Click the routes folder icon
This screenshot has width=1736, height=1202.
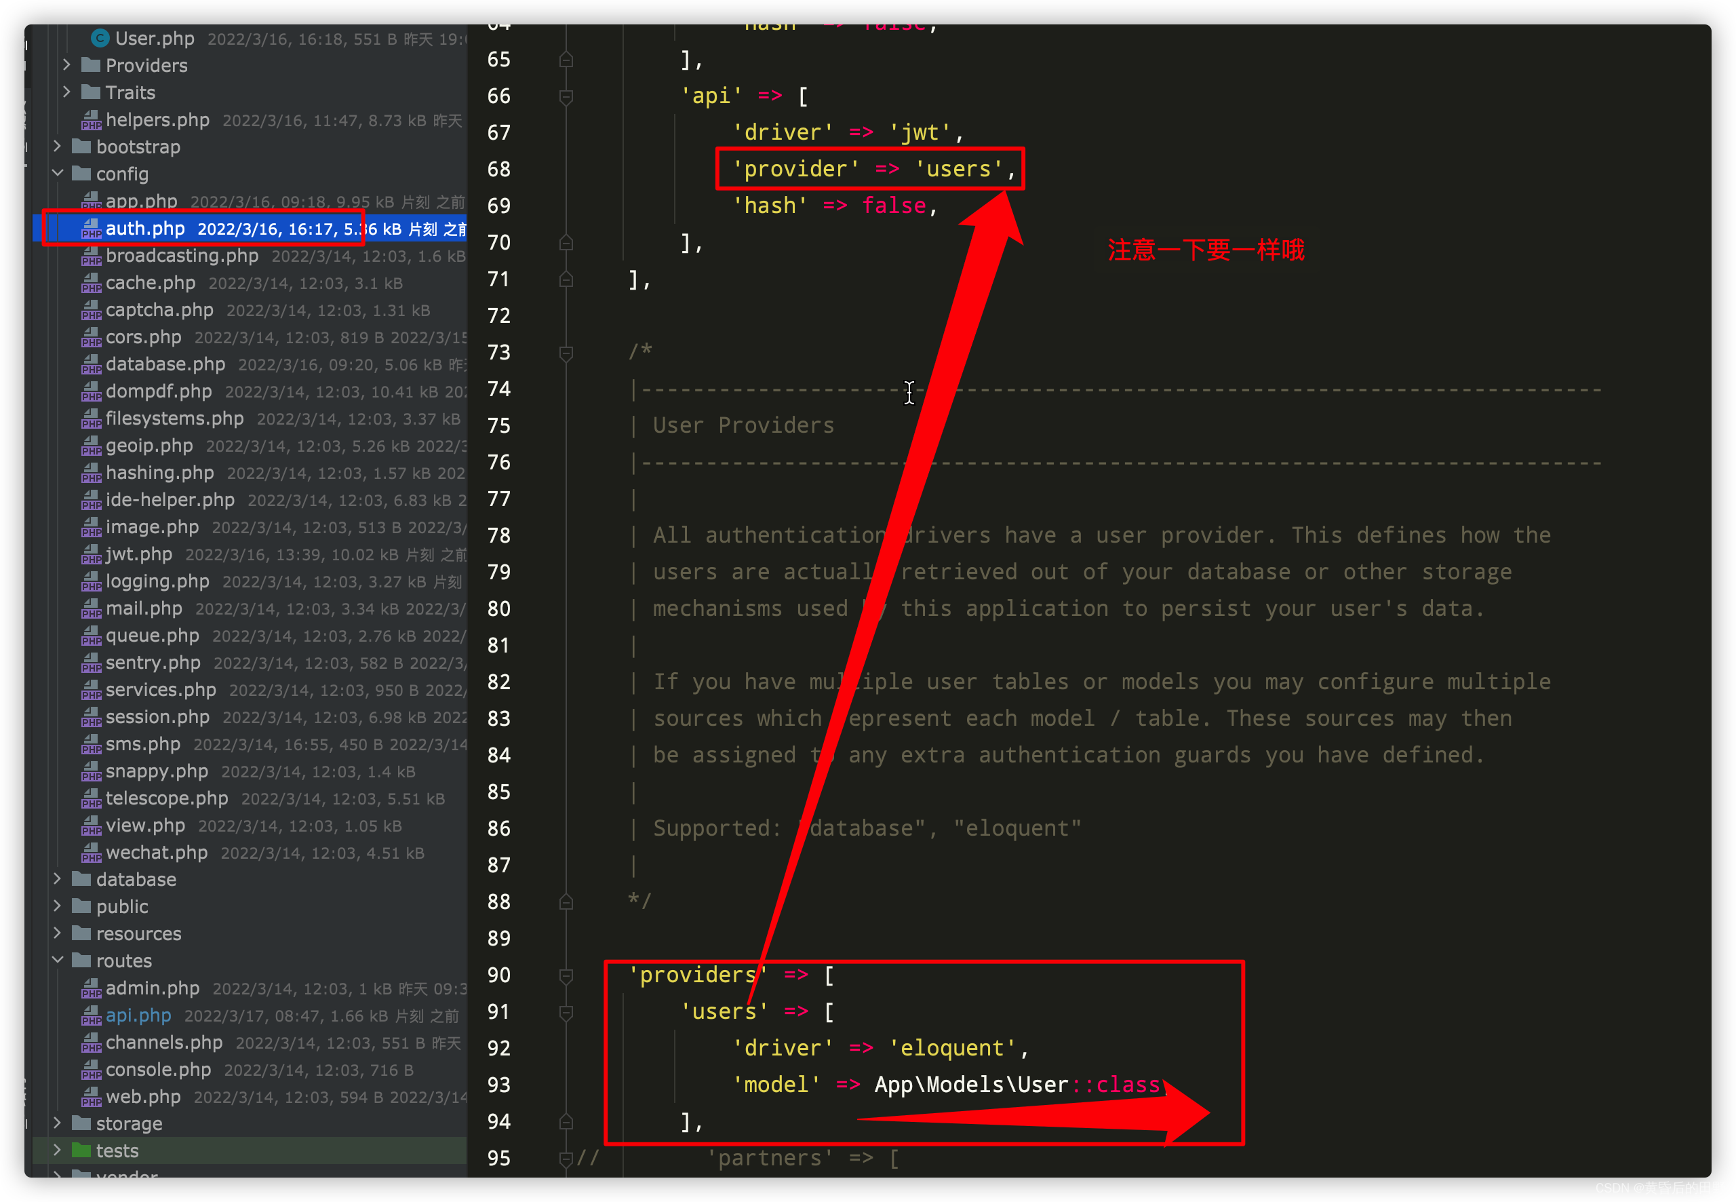(x=81, y=961)
